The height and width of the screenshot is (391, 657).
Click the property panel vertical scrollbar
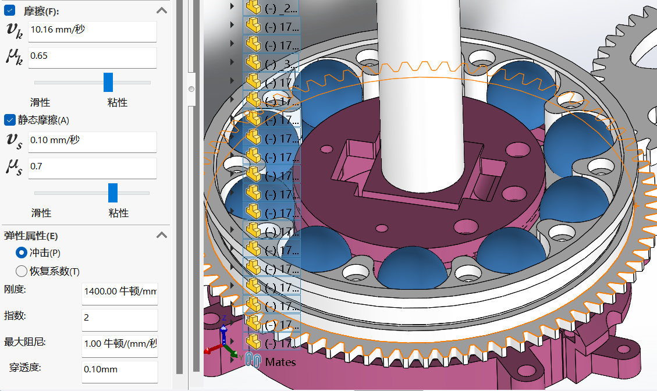click(x=179, y=187)
